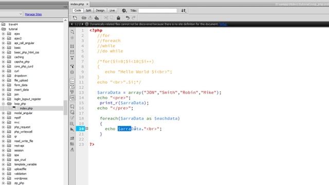
Task: Go to next notification arrow
Action: 83,24
